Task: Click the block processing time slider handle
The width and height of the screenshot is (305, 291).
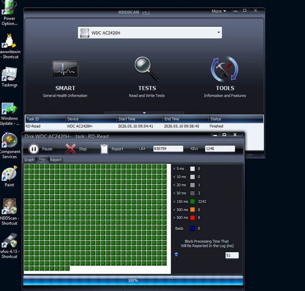Action: pyautogui.click(x=176, y=254)
